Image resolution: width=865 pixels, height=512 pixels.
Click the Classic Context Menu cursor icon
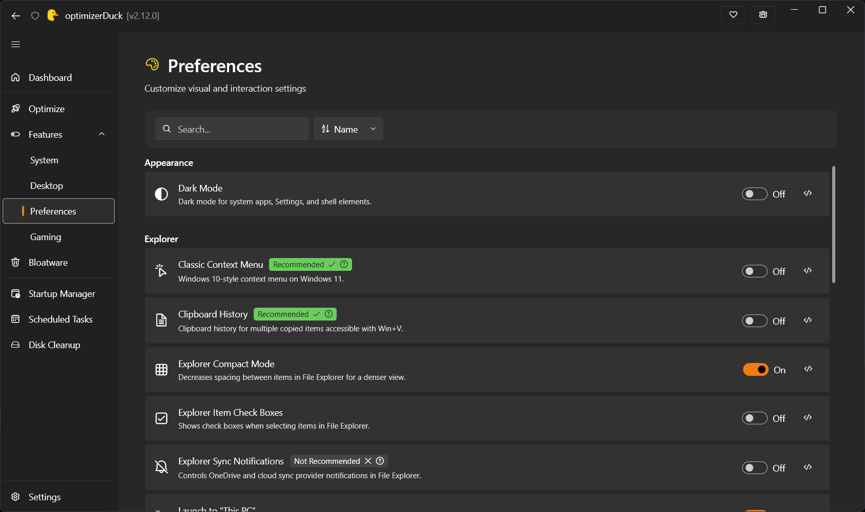click(161, 270)
